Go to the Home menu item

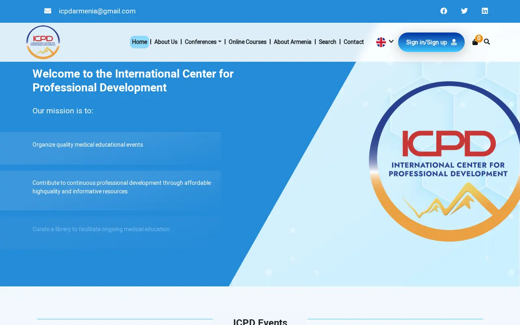click(139, 42)
